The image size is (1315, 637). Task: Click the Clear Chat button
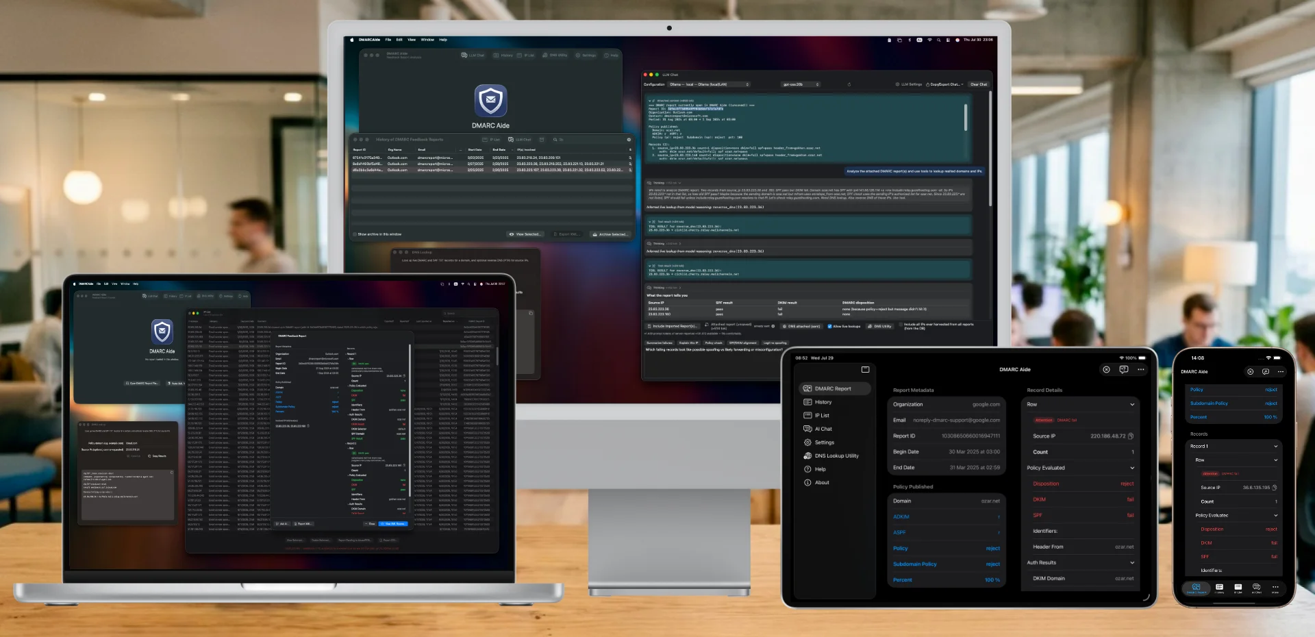coord(979,84)
